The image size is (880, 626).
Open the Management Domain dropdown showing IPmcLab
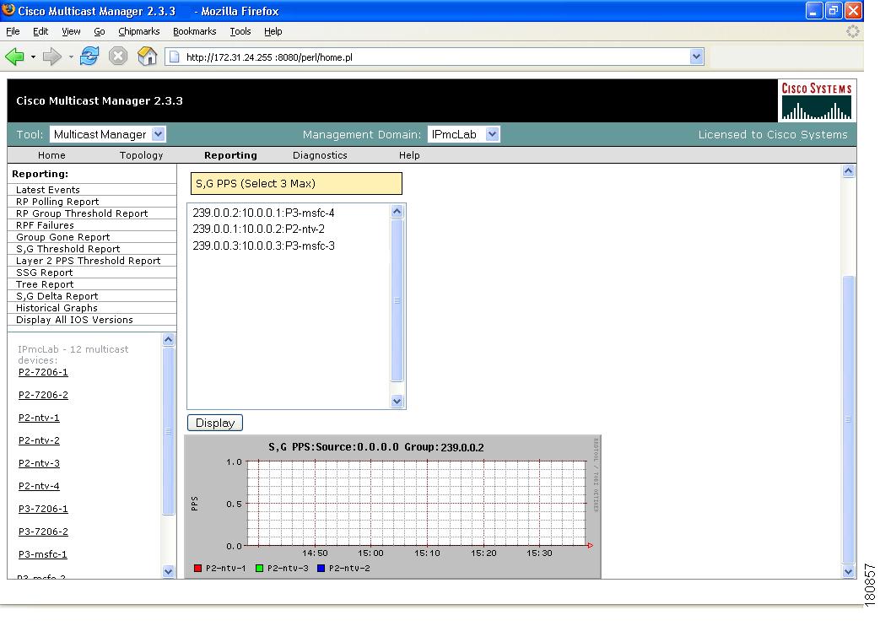click(463, 134)
